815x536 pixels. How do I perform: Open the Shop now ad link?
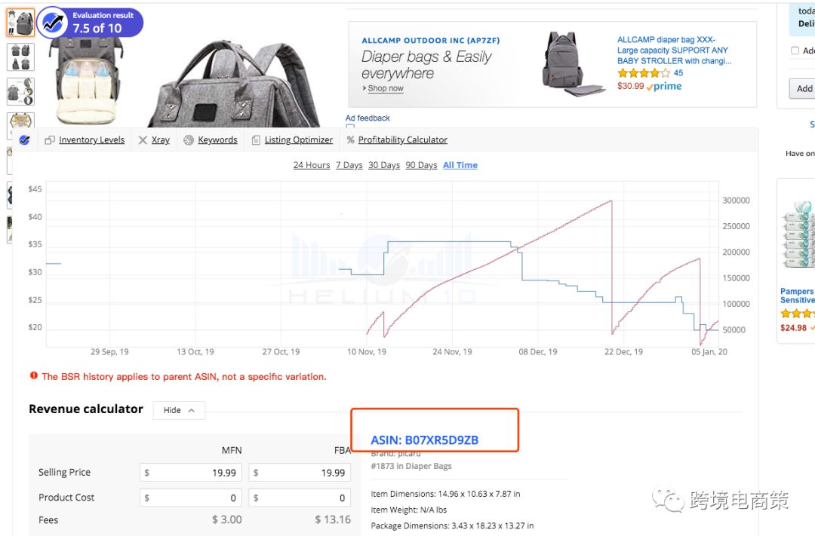point(385,89)
